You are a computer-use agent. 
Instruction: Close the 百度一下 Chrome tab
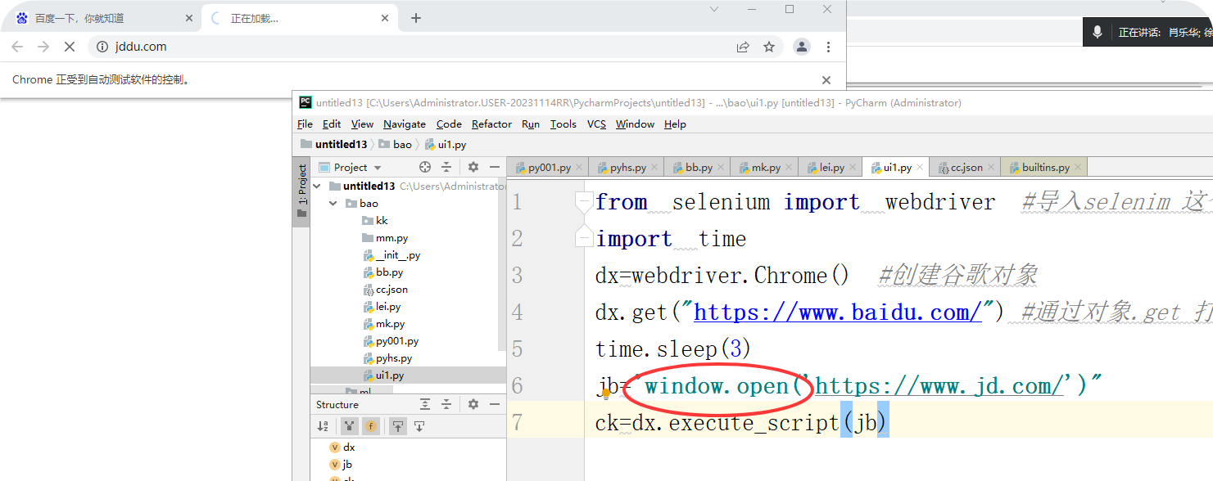[x=189, y=18]
